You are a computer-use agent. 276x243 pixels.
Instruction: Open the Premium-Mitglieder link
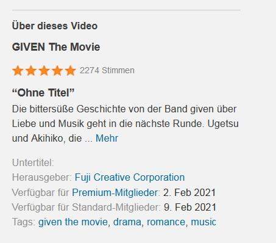click(115, 192)
